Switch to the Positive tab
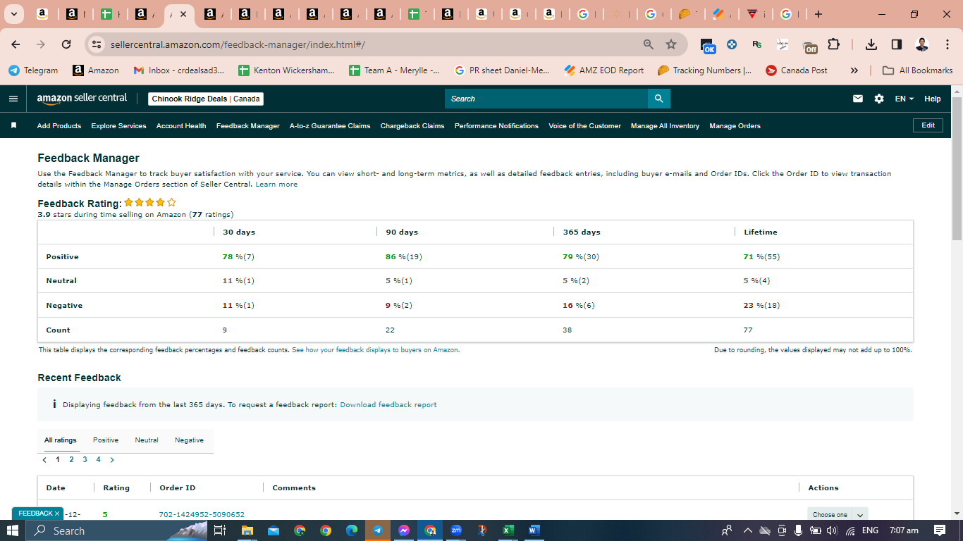Screen dimensions: 963x541 (x=106, y=440)
